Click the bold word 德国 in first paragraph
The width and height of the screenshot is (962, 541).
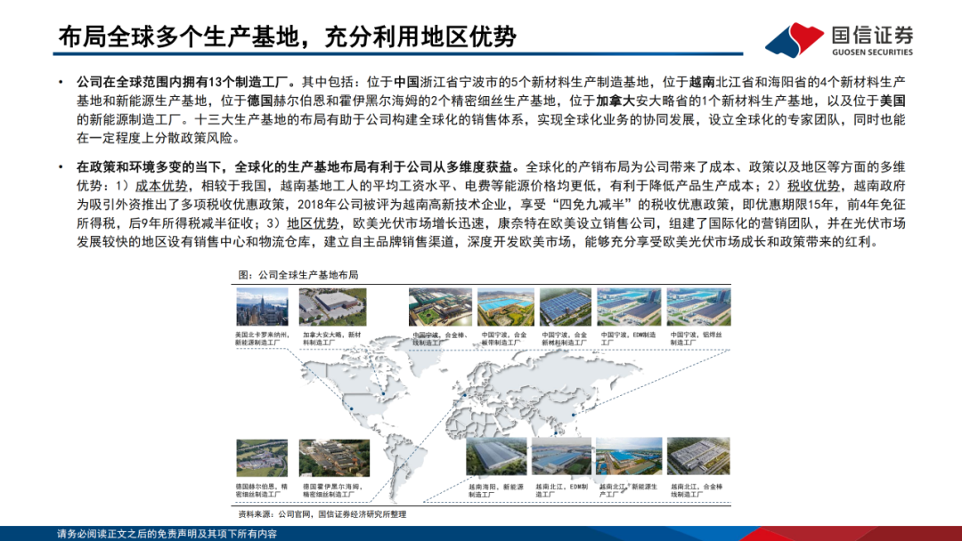point(259,101)
